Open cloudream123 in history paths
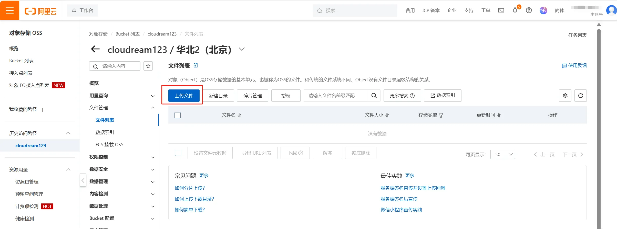The height and width of the screenshot is (229, 617). point(31,146)
